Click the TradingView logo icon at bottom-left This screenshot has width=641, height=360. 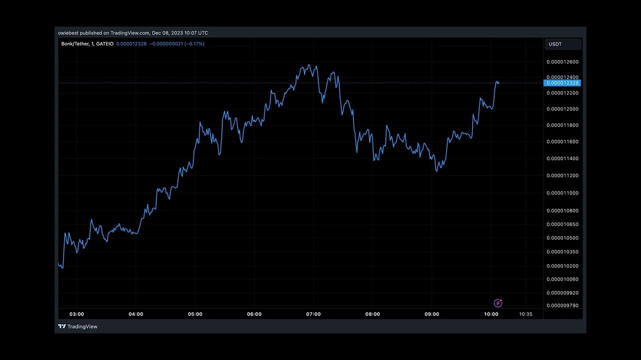(x=62, y=326)
